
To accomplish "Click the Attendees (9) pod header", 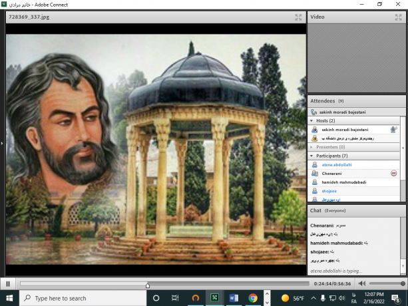I will (356, 101).
